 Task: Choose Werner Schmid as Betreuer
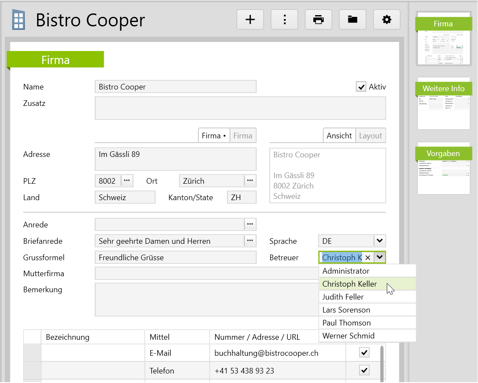click(348, 336)
